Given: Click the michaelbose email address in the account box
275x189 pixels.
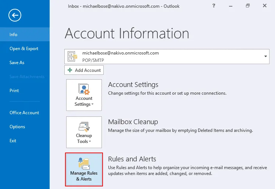Looking at the screenshot, I should pos(120,53).
